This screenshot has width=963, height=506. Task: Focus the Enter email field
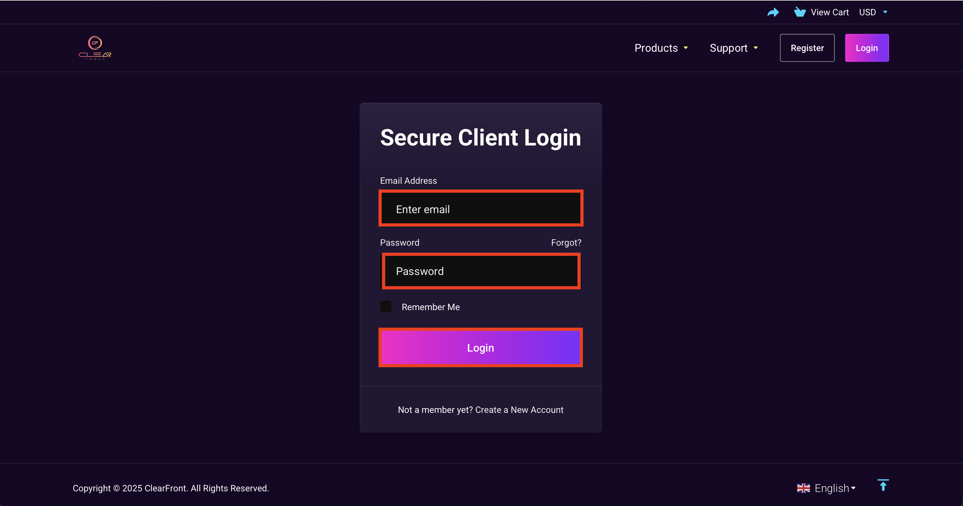[x=480, y=209]
